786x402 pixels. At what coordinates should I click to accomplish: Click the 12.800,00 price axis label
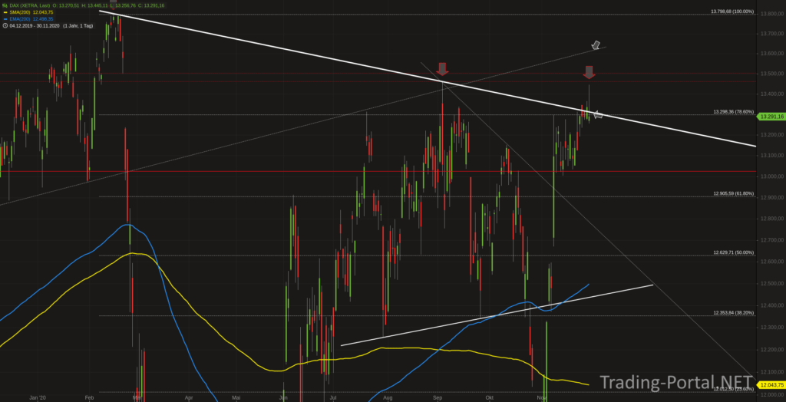[772, 219]
